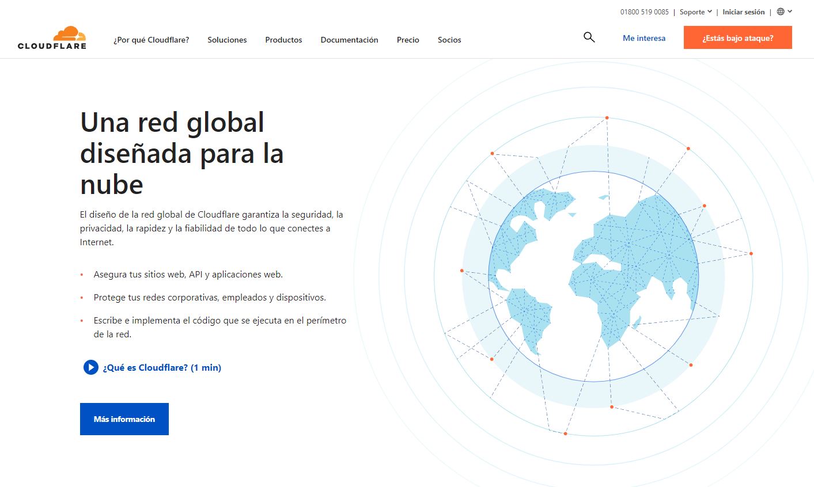Open the Precio page

pos(408,40)
